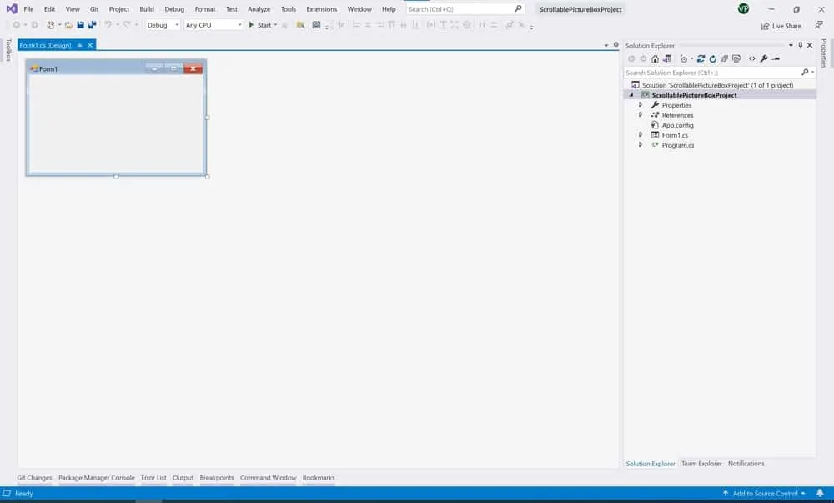Click the Home icon in Solution Explorer
The height and width of the screenshot is (503, 834).
pyautogui.click(x=655, y=58)
